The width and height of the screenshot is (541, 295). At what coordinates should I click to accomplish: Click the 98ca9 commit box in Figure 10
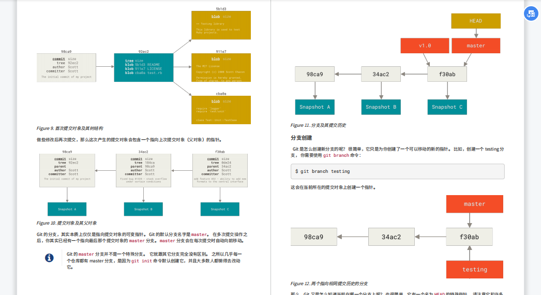click(67, 171)
